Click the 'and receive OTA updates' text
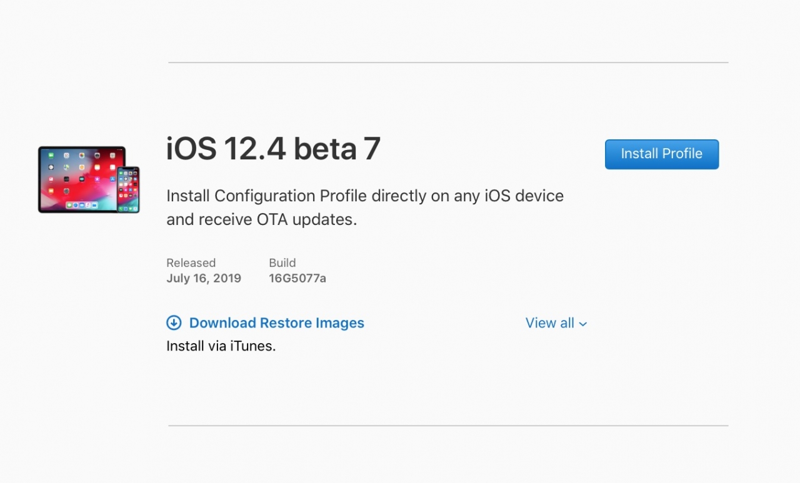Image resolution: width=800 pixels, height=483 pixels. coord(261,220)
